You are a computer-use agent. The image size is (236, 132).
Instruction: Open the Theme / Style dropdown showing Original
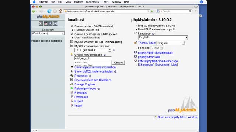click(x=170, y=43)
